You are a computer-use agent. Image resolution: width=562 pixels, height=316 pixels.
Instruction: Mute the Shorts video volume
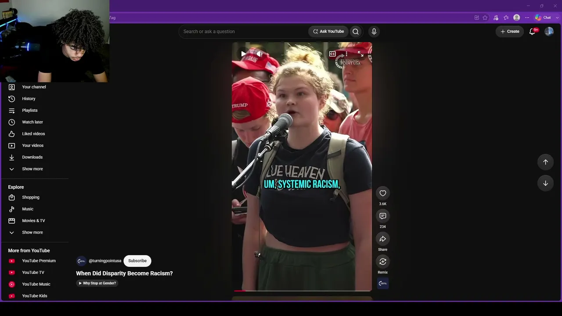point(259,54)
